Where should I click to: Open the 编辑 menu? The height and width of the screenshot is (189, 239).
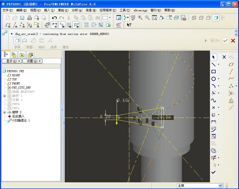coord(22,10)
